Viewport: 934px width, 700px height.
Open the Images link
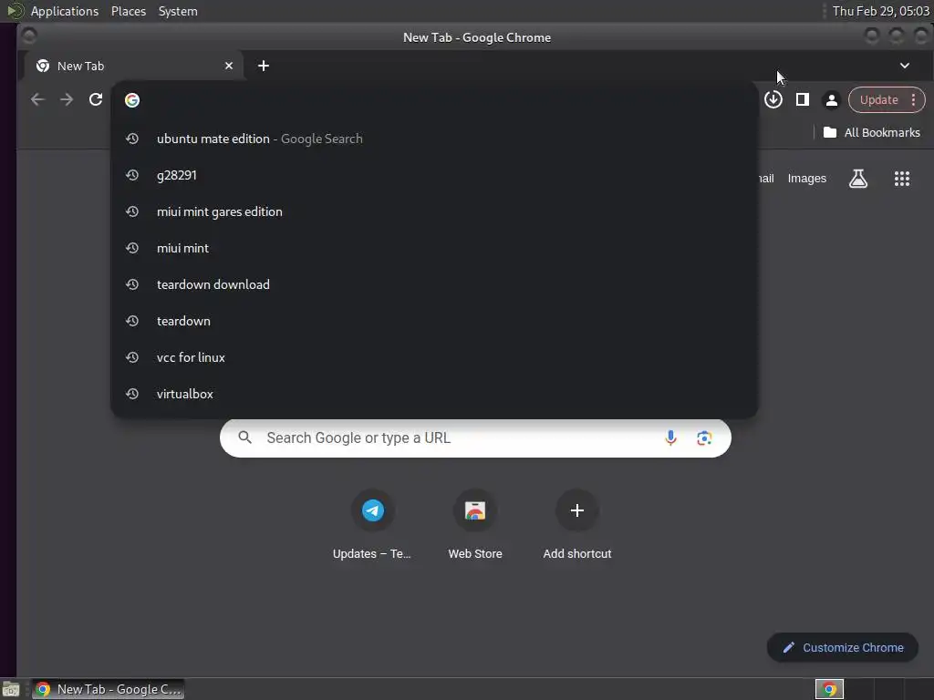pyautogui.click(x=806, y=179)
